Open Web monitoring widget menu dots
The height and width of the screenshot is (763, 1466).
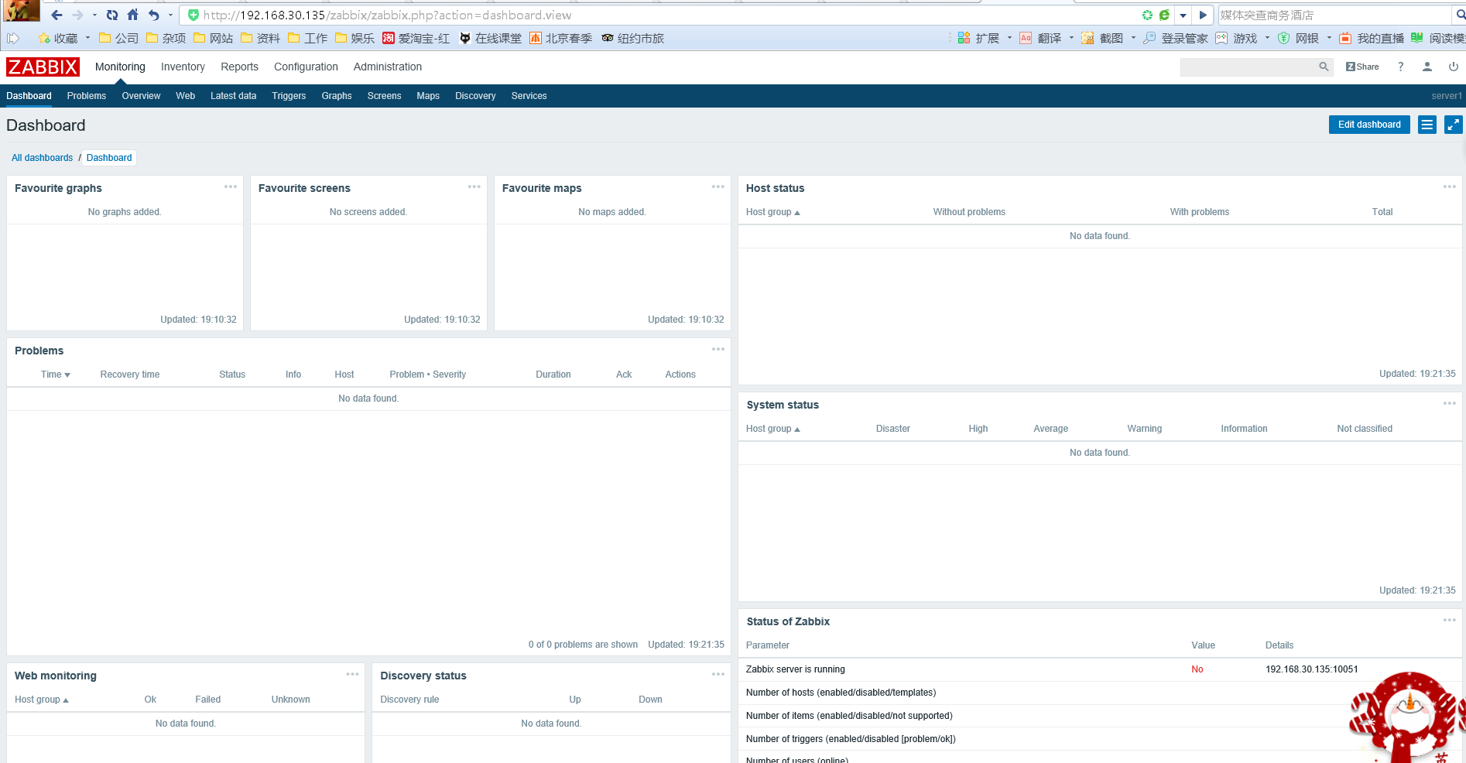(353, 674)
